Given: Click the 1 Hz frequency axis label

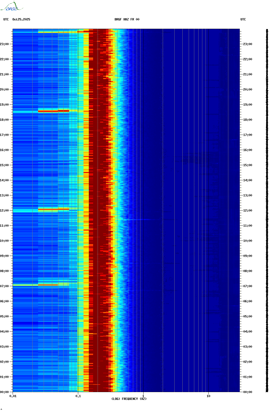Looking at the screenshot, I should [x=143, y=396].
